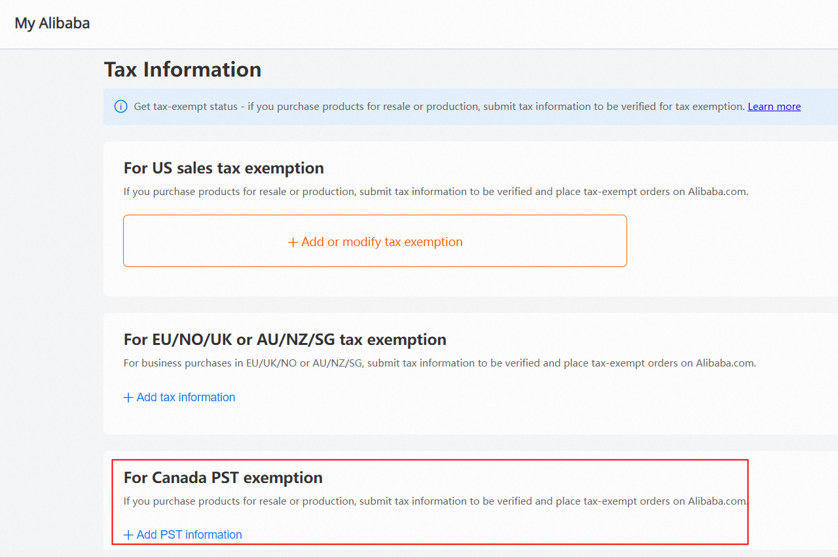This screenshot has width=838, height=557.
Task: Click the plus icon next to Add tax information
Action: tap(128, 397)
